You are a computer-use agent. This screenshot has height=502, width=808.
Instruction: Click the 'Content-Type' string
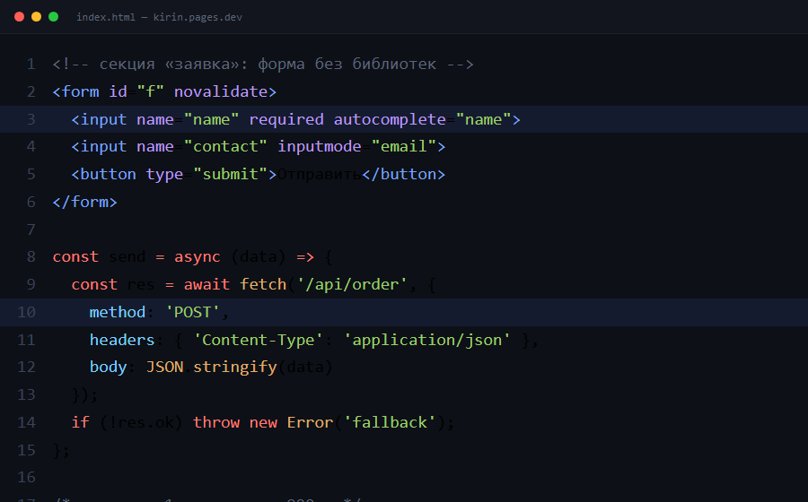pos(259,340)
